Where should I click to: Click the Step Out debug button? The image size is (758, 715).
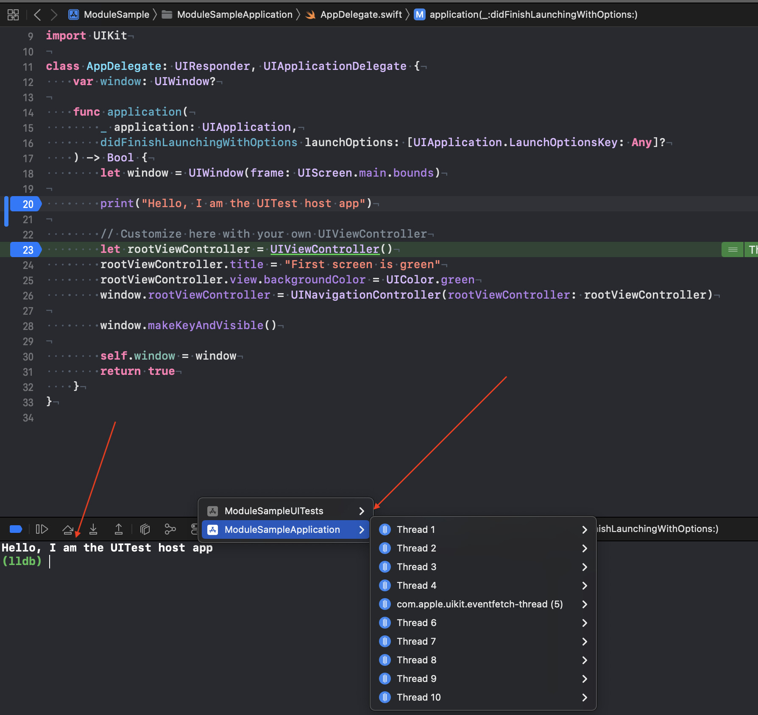click(x=119, y=529)
